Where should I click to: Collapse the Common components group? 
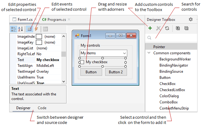tap(149, 53)
